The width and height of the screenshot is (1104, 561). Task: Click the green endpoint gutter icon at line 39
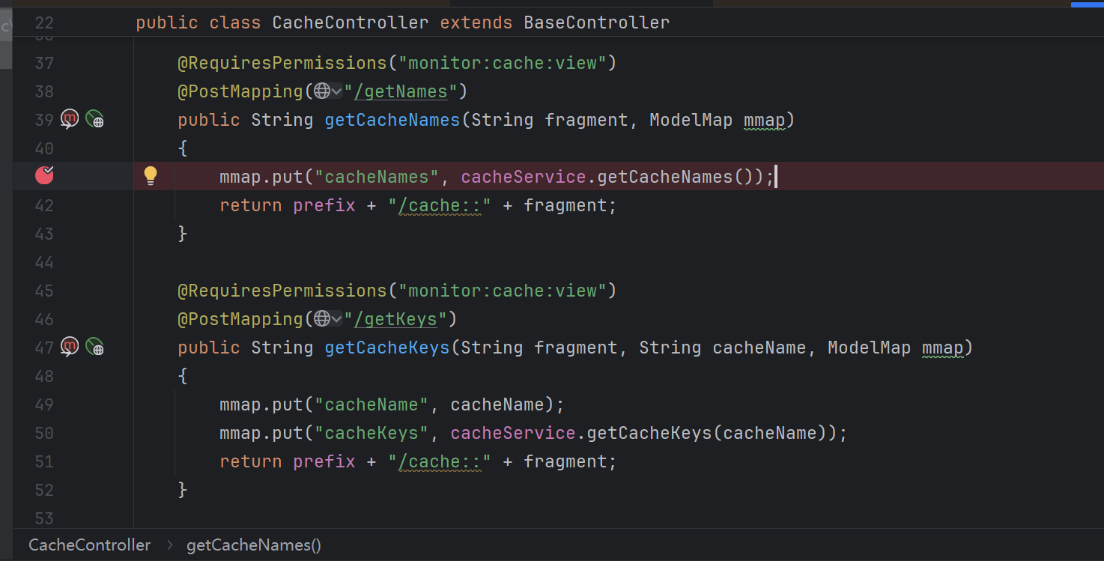[94, 119]
